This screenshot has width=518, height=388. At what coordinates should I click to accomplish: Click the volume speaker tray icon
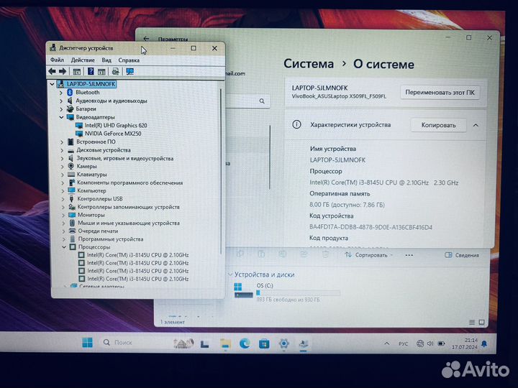click(x=430, y=343)
